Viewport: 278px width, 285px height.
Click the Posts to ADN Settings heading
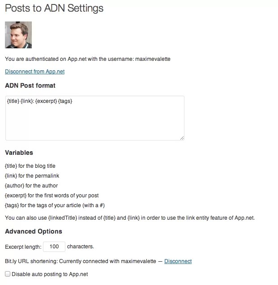(x=54, y=9)
